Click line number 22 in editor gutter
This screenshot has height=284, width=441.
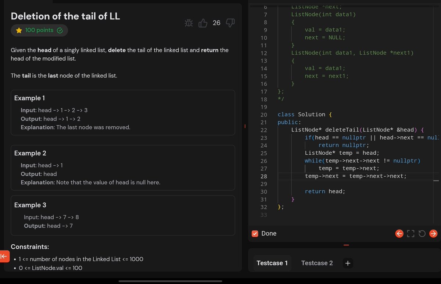pyautogui.click(x=263, y=130)
